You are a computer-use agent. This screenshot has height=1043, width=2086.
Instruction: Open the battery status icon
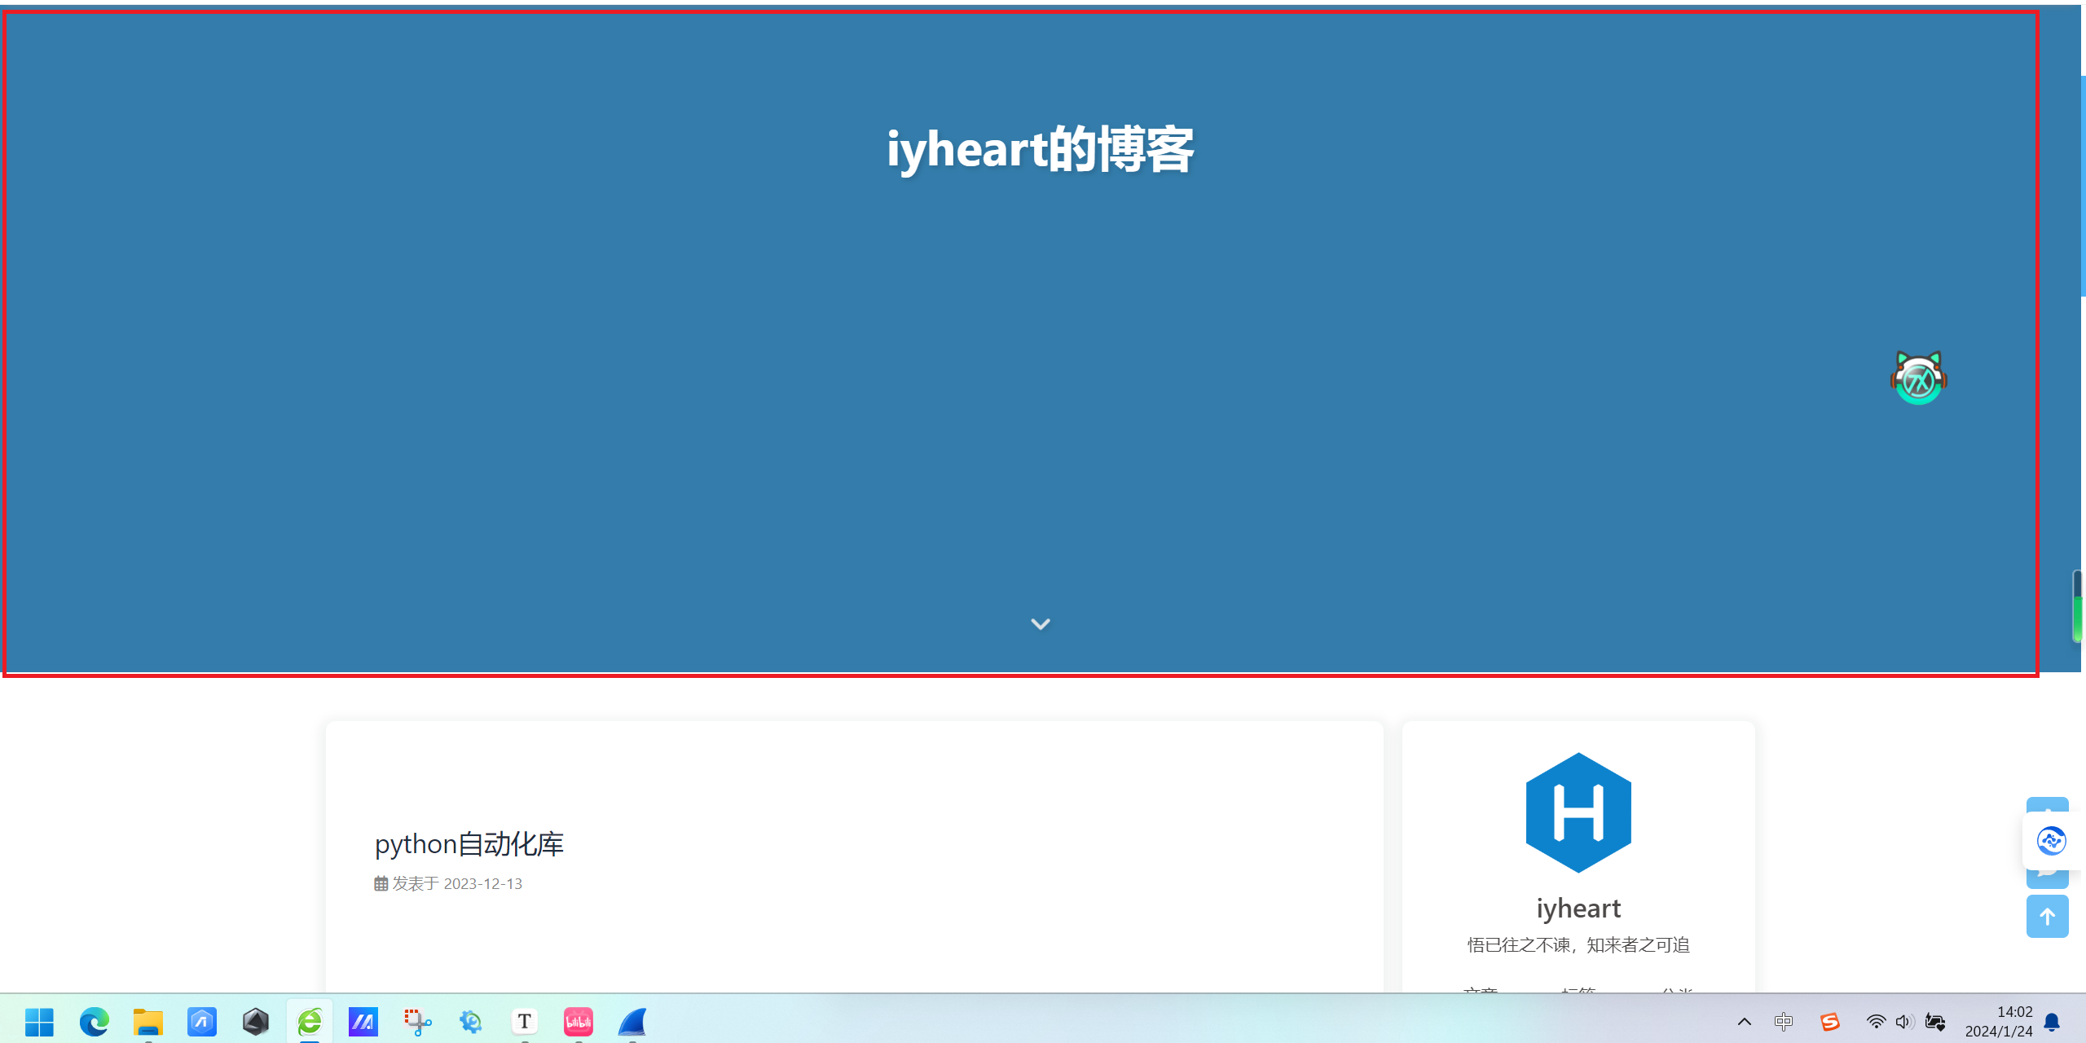(x=1935, y=1021)
